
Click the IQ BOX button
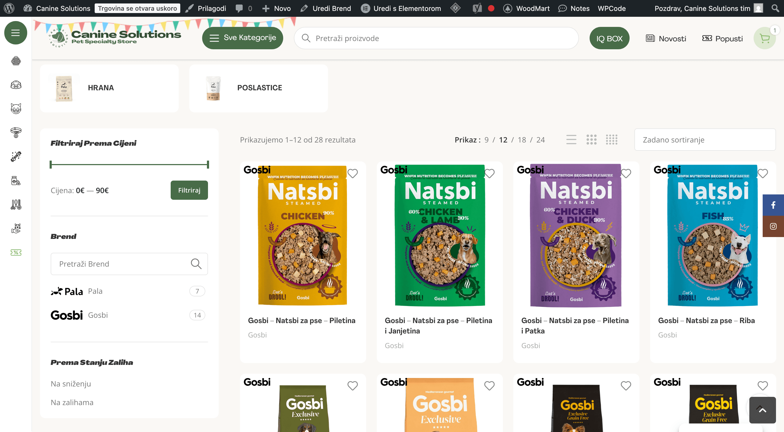point(609,38)
